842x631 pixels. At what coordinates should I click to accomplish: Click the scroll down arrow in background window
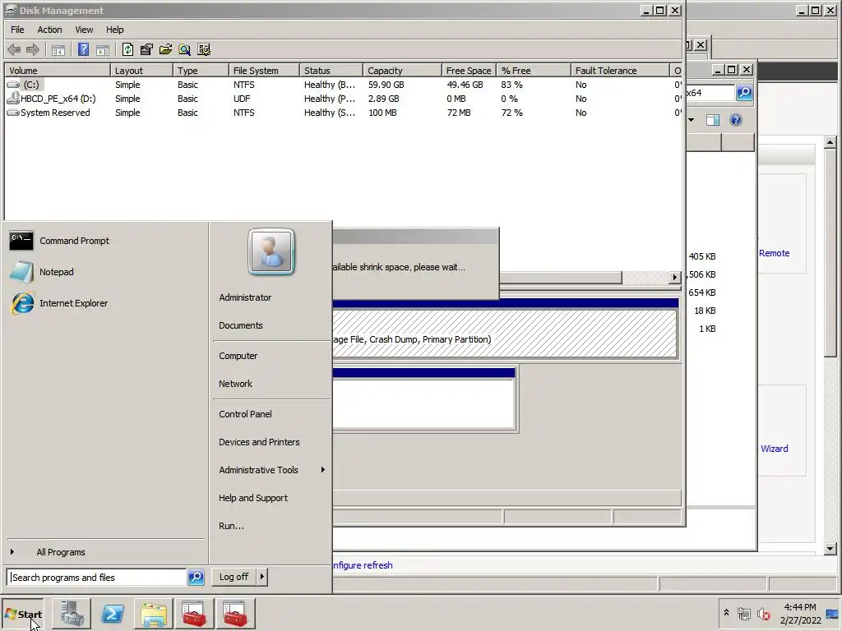click(830, 548)
